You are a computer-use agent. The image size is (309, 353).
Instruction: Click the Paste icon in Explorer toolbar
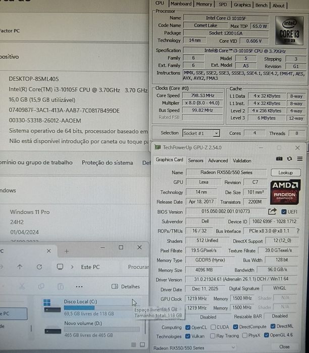61,286
